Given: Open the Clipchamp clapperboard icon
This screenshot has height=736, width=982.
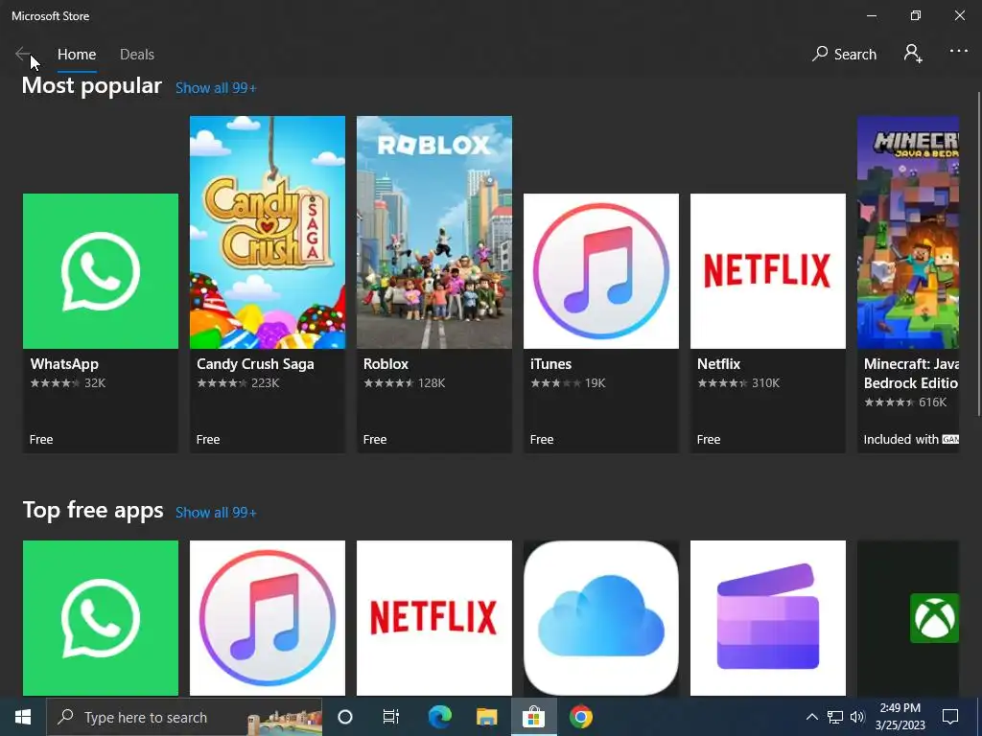Looking at the screenshot, I should point(768,618).
